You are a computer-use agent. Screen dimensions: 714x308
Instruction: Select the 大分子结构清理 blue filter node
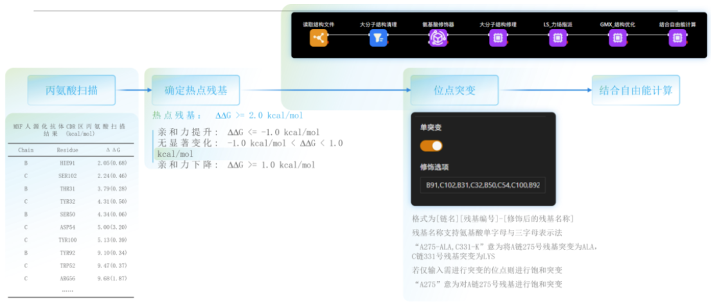(378, 39)
